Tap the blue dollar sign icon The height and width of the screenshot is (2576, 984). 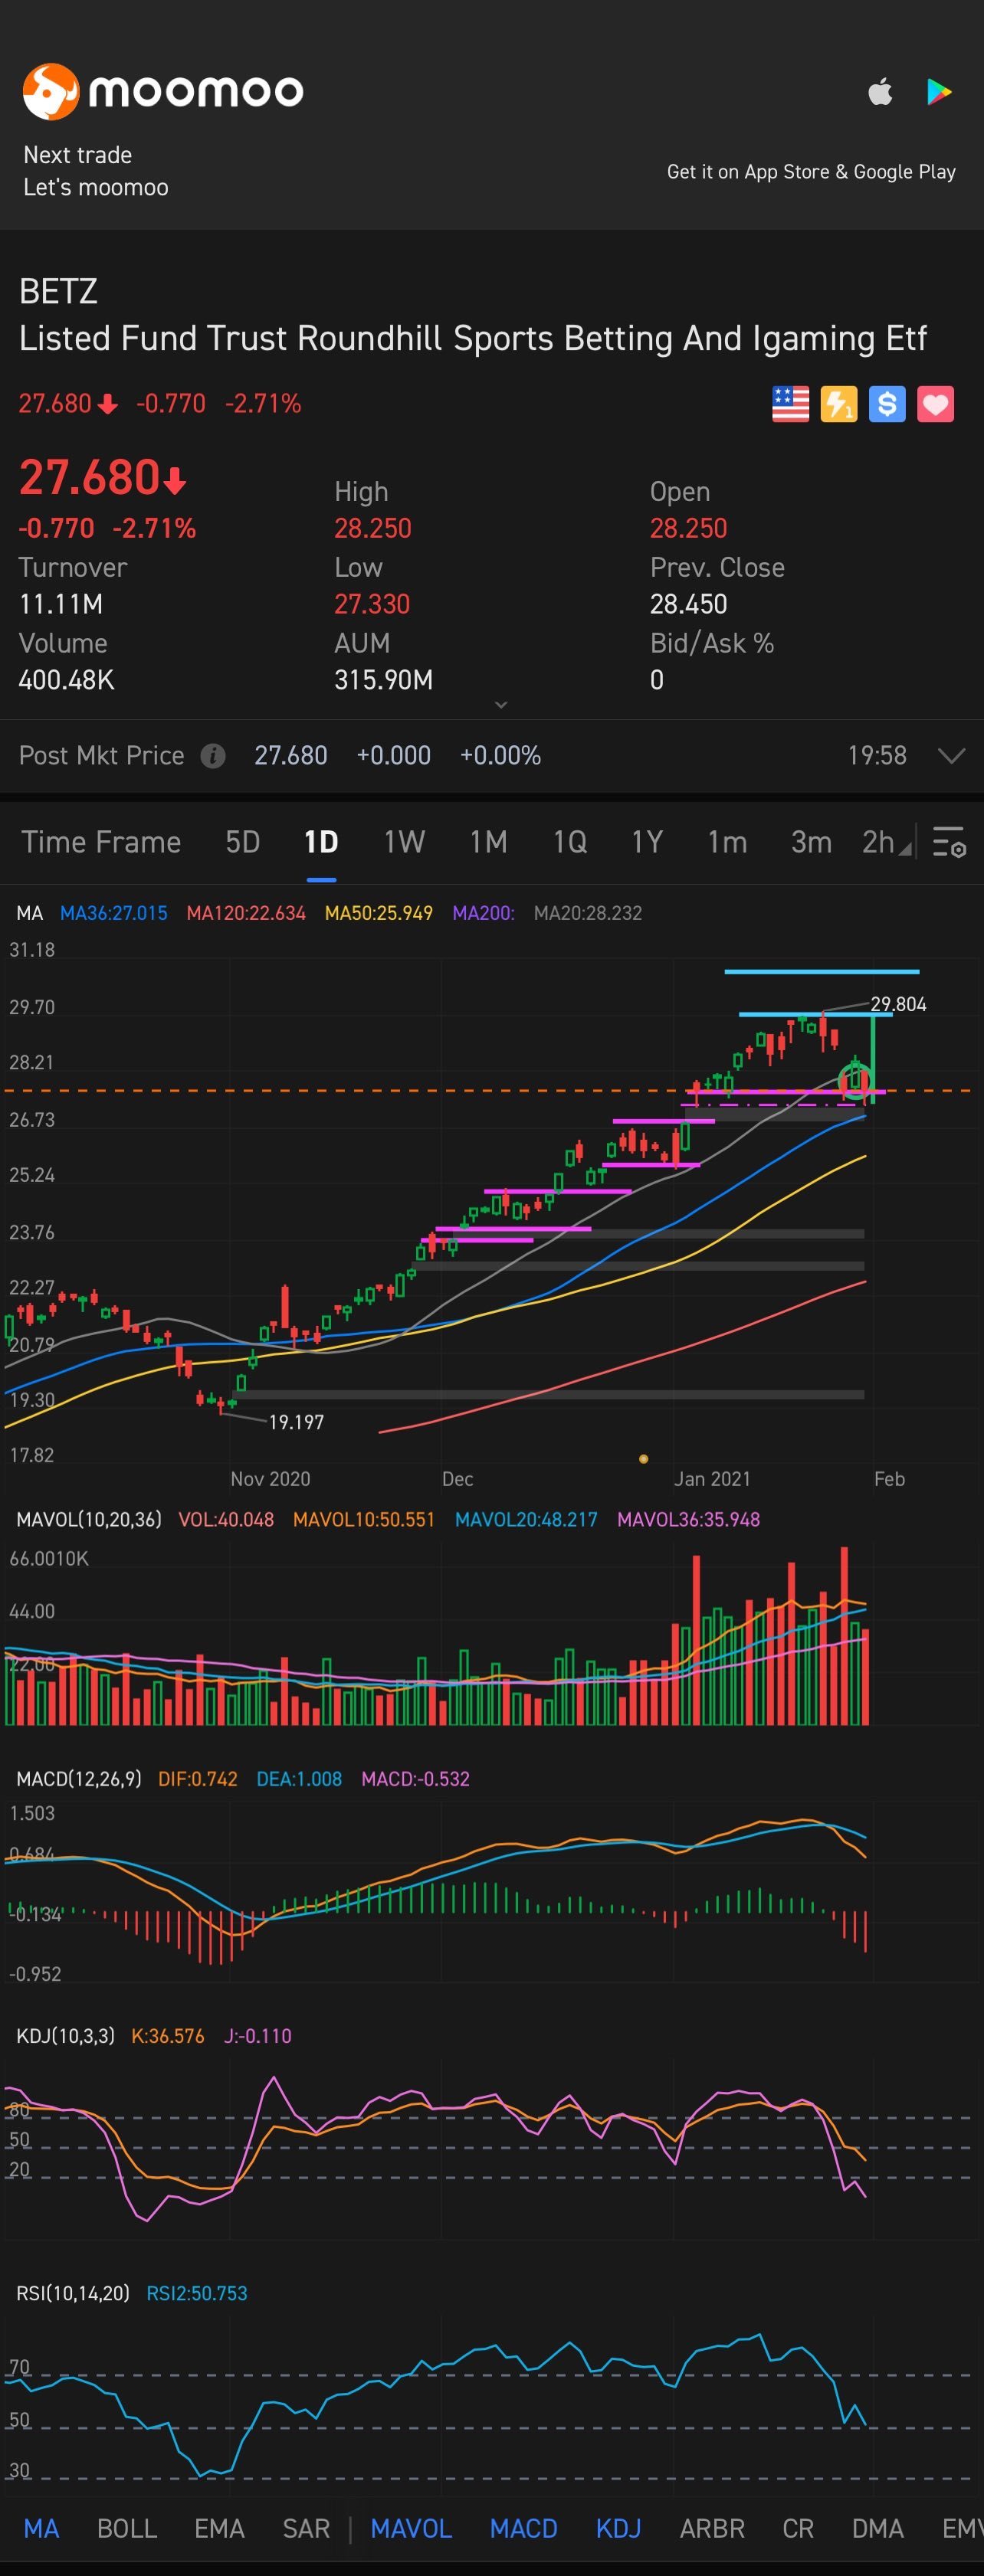(x=887, y=404)
